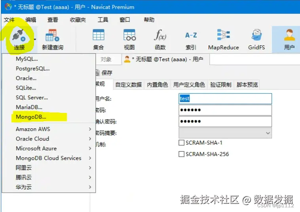Viewport: 300px width, 212px height.
Task: Switch to the untitled @Test user tab
Action: [165, 59]
